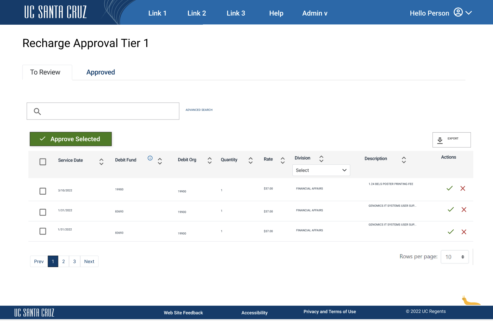The image size is (493, 321).
Task: Click Debit Fund value 19900
Action: [x=119, y=189]
